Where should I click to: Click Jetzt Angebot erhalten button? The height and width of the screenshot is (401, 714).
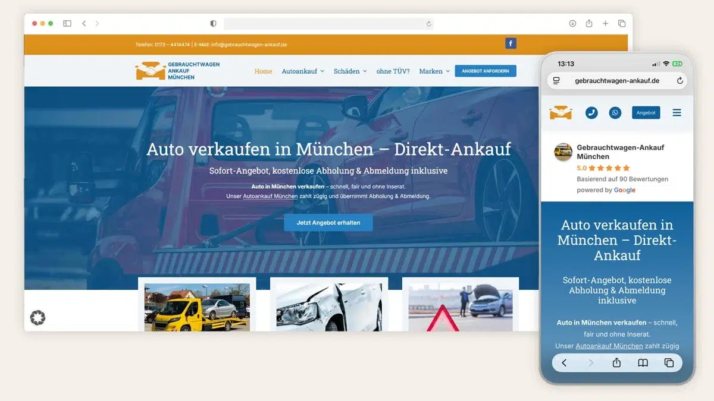[x=328, y=223]
